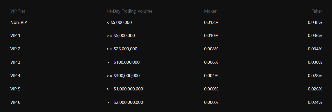Image resolution: width=332 pixels, height=112 pixels.
Task: Click the 0.024% taker fee value
Action: coord(315,102)
